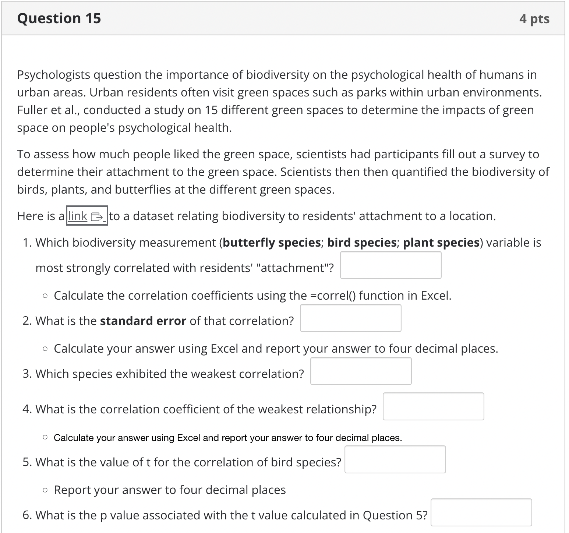Viewport: 569px width, 533px height.
Task: Select the weakest correlation species answer box
Action: pyautogui.click(x=361, y=371)
